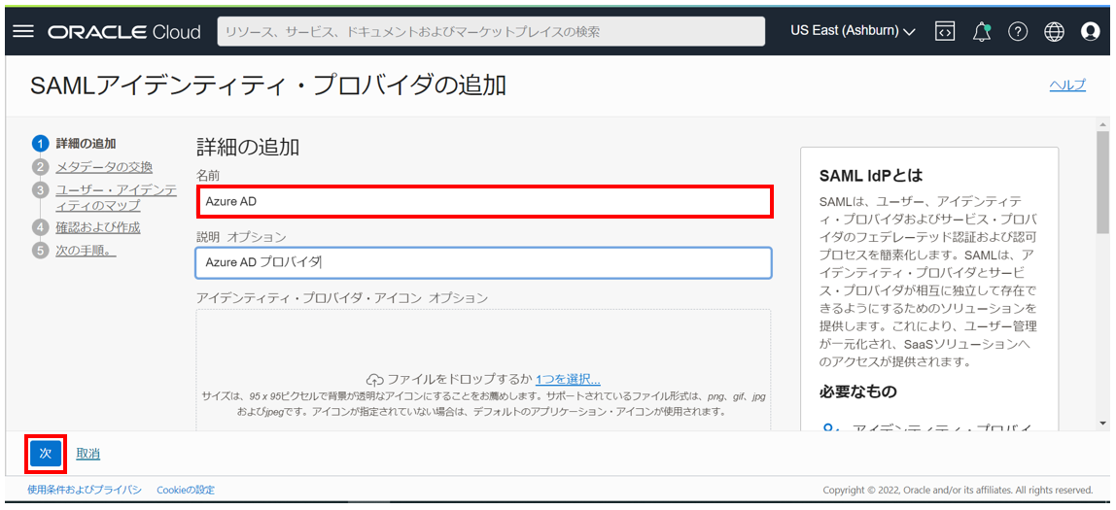This screenshot has width=1116, height=510.
Task: Go to step 5 次の手順
Action: [x=86, y=251]
